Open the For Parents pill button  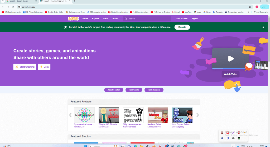tap(134, 90)
